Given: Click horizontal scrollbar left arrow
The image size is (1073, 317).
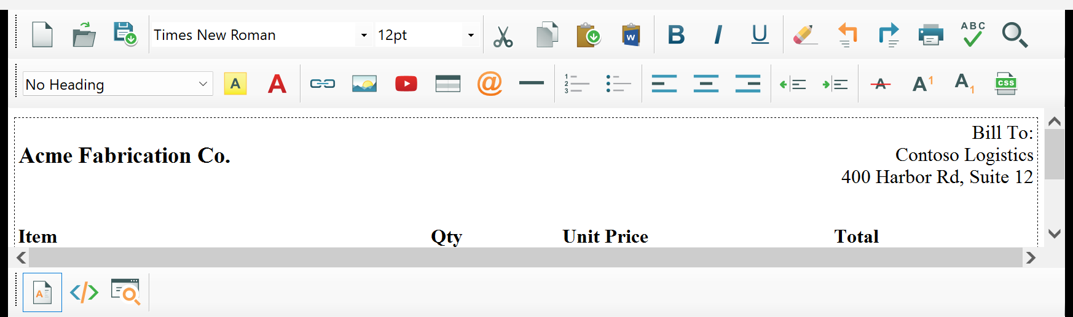Looking at the screenshot, I should click(22, 257).
